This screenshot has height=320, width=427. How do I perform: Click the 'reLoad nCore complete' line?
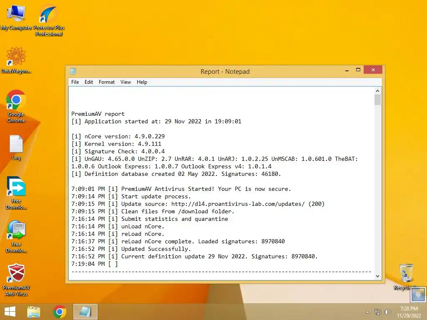(178, 241)
